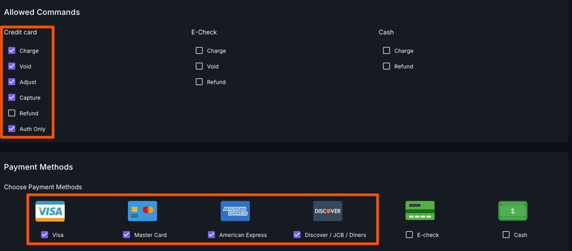Click the American Express logo icon
The image size is (572, 251).
[x=236, y=211]
